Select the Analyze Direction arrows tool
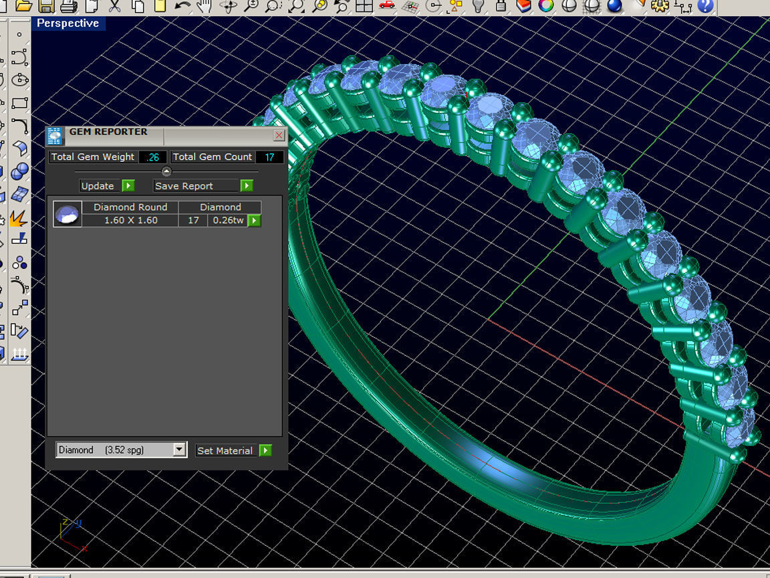Viewport: 770px width, 578px height. [19, 354]
